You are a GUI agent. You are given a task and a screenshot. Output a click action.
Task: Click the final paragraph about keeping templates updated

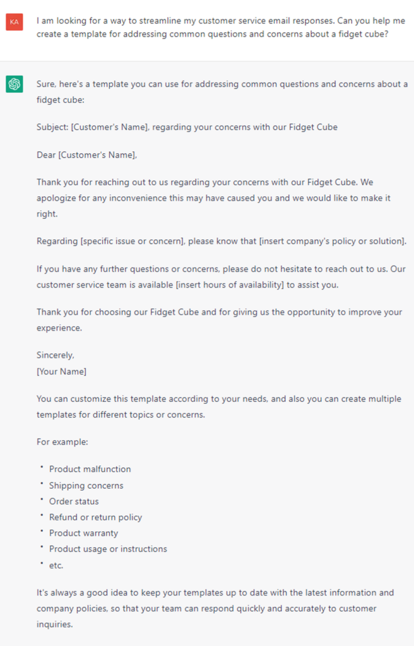click(215, 609)
